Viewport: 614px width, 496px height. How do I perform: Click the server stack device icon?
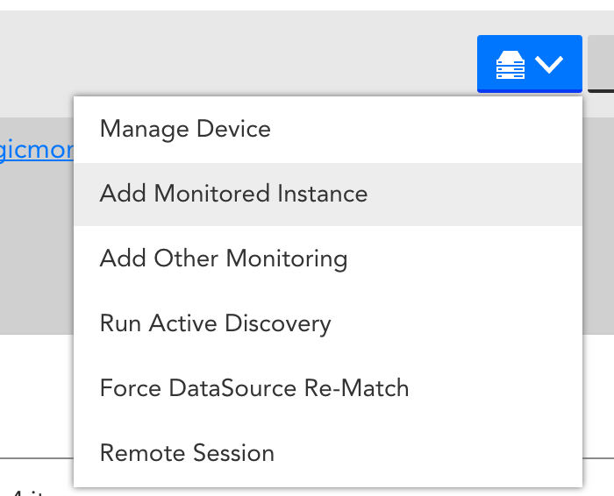510,65
